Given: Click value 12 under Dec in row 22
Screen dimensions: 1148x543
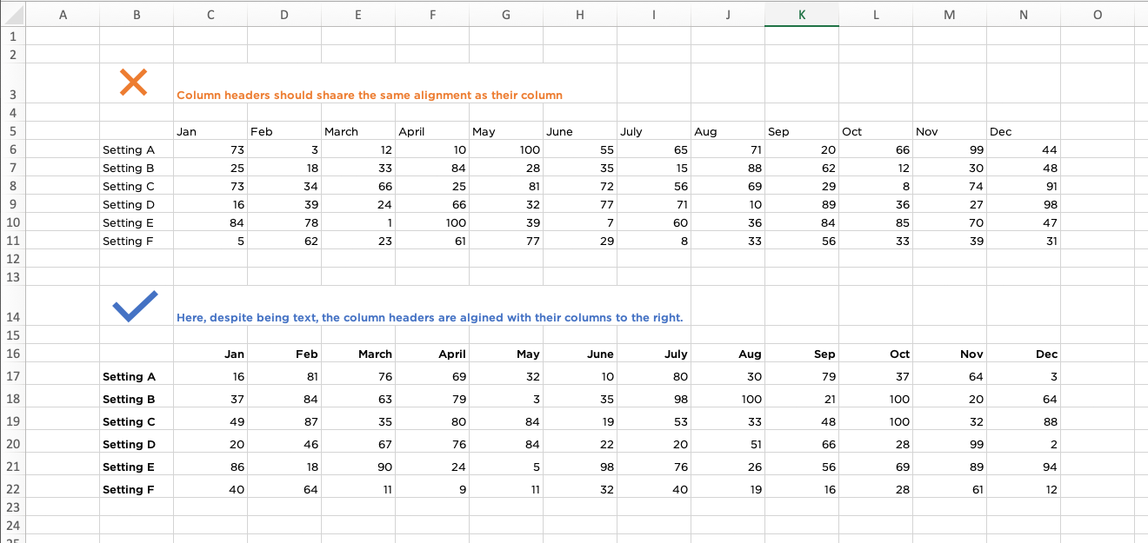Looking at the screenshot, I should click(x=1051, y=490).
